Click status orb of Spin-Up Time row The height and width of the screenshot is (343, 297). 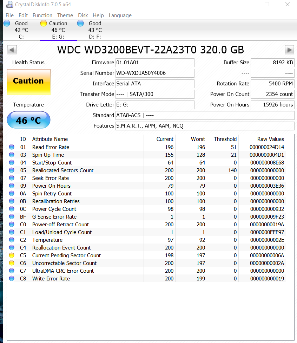tap(12, 155)
